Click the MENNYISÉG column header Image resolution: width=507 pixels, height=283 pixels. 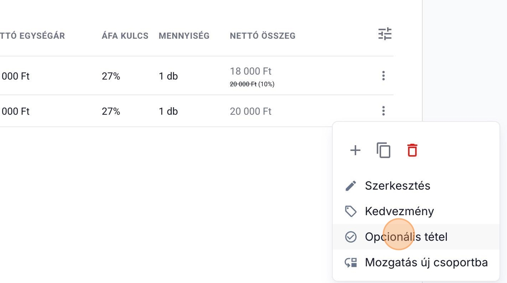point(184,36)
